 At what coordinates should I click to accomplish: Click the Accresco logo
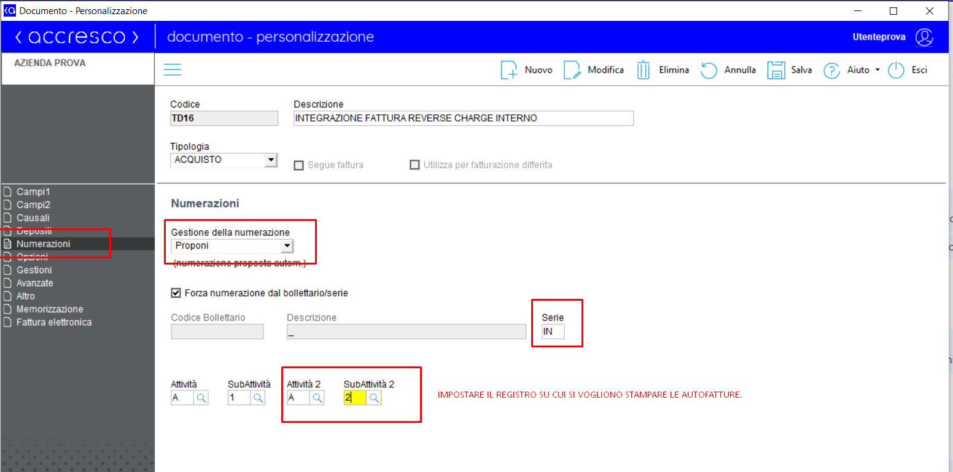tap(77, 37)
